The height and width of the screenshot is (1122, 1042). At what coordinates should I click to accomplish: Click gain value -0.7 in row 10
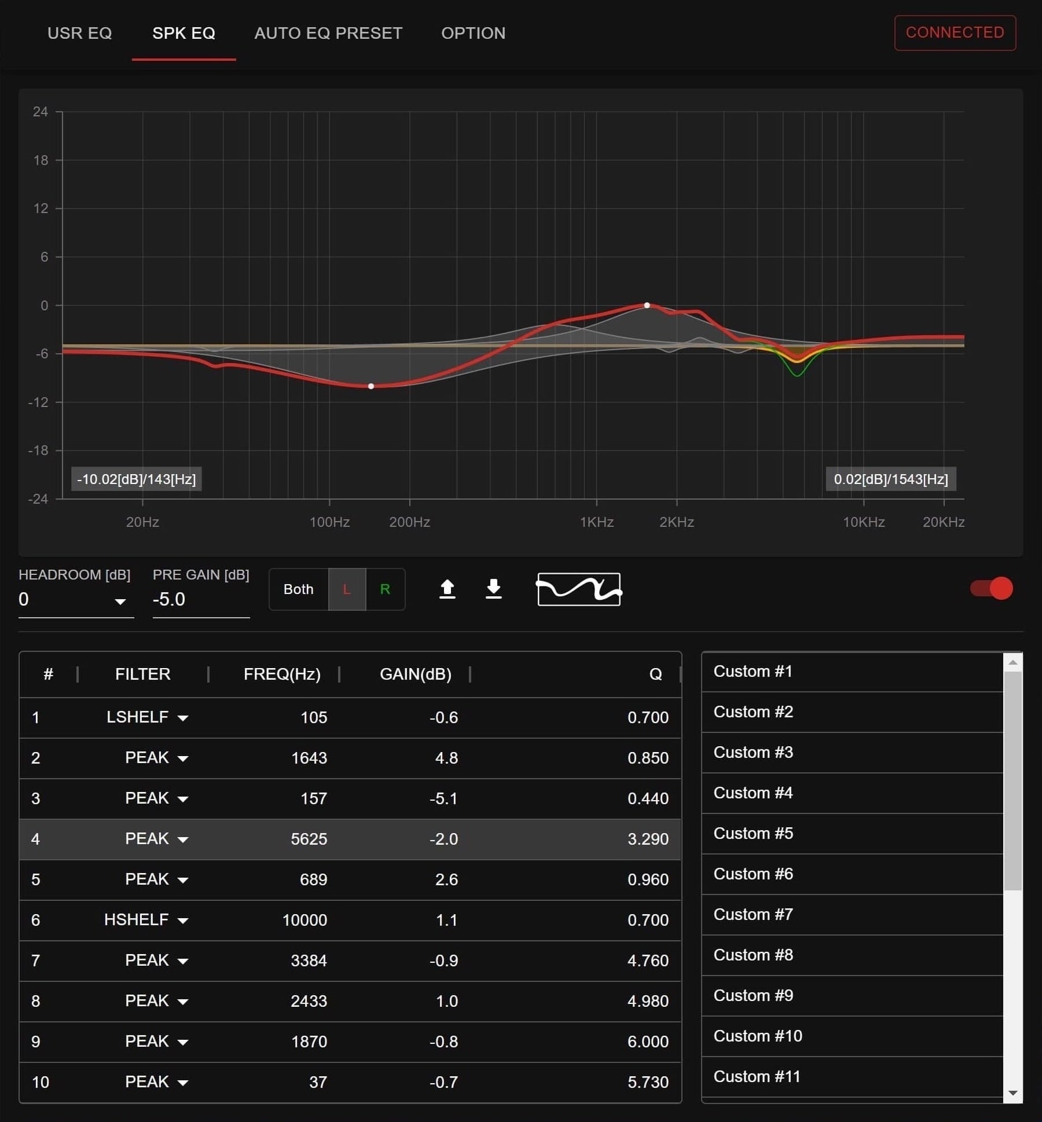click(443, 1083)
